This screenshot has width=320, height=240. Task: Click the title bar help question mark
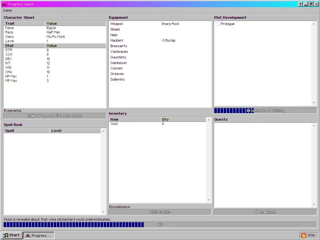[300, 4]
